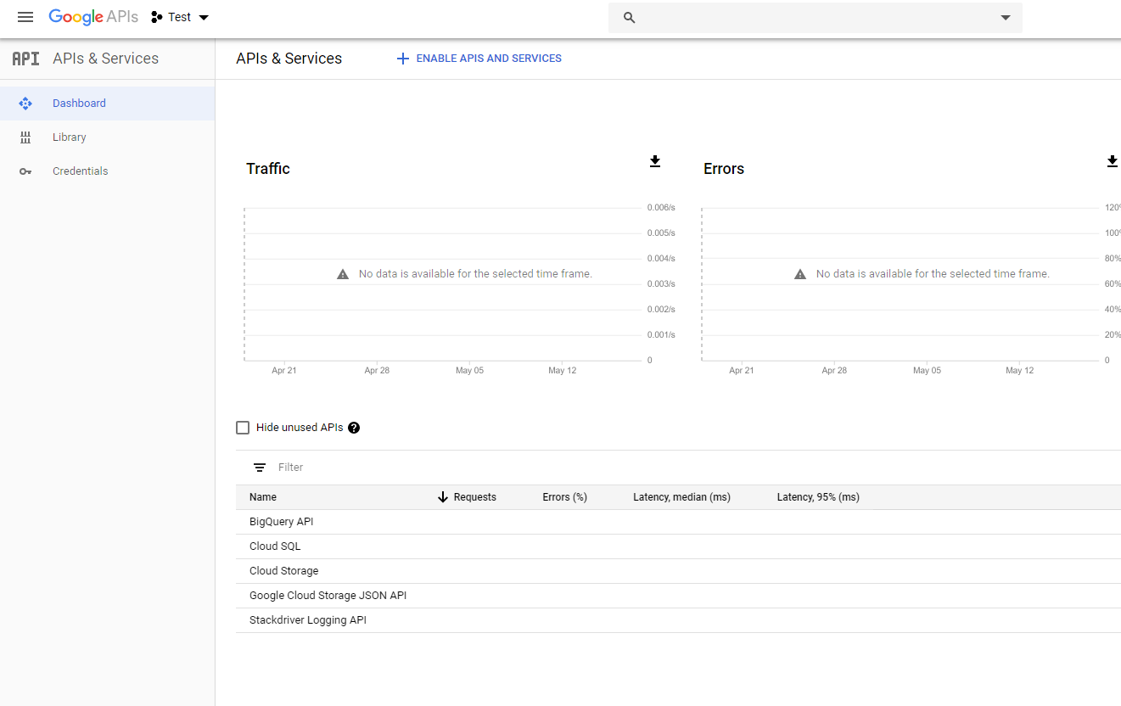Download the Errors chart data
The width and height of the screenshot is (1121, 706).
(1113, 161)
